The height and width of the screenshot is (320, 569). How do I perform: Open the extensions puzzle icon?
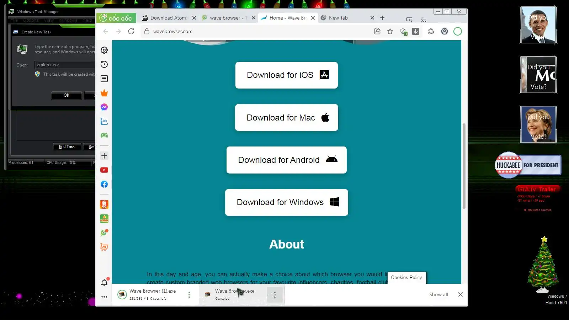pyautogui.click(x=431, y=31)
